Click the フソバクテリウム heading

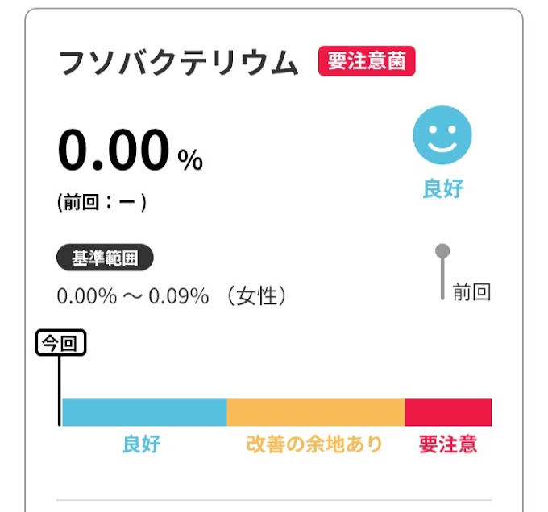(180, 64)
